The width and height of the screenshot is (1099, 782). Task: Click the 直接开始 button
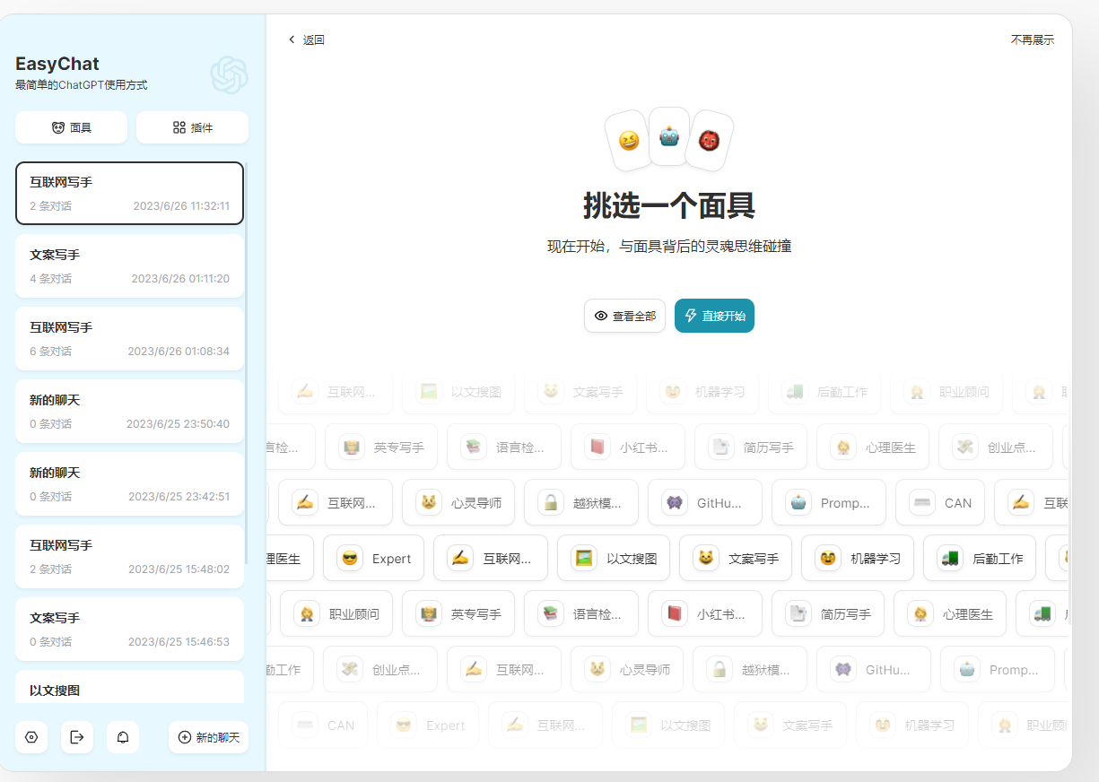click(x=714, y=316)
